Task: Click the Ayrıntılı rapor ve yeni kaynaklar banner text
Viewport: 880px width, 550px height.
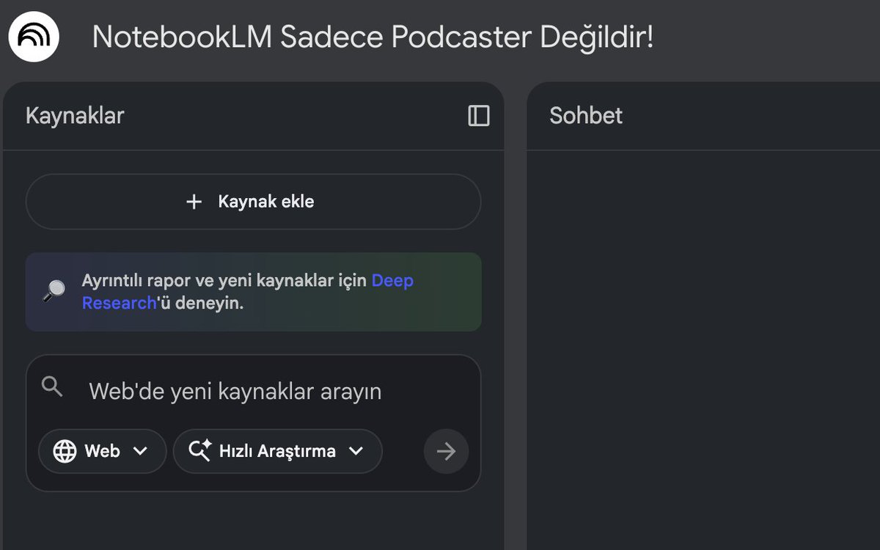Action: 248,292
